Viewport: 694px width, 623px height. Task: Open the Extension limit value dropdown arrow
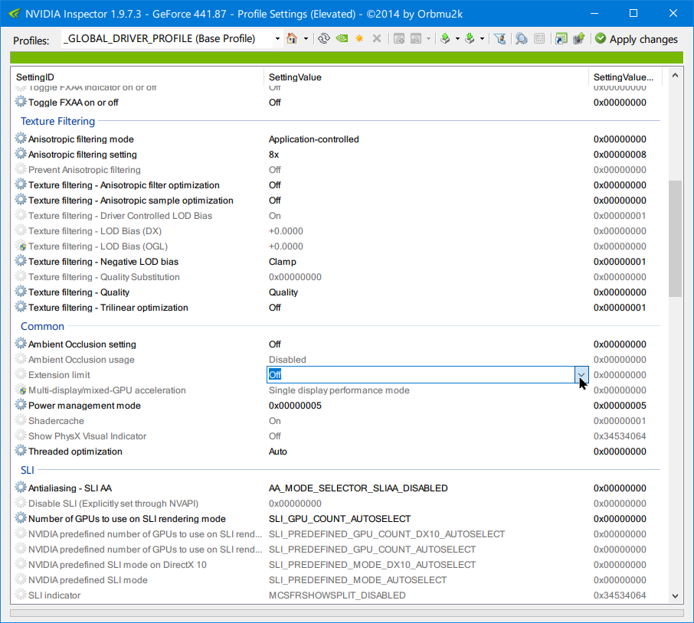pos(581,375)
